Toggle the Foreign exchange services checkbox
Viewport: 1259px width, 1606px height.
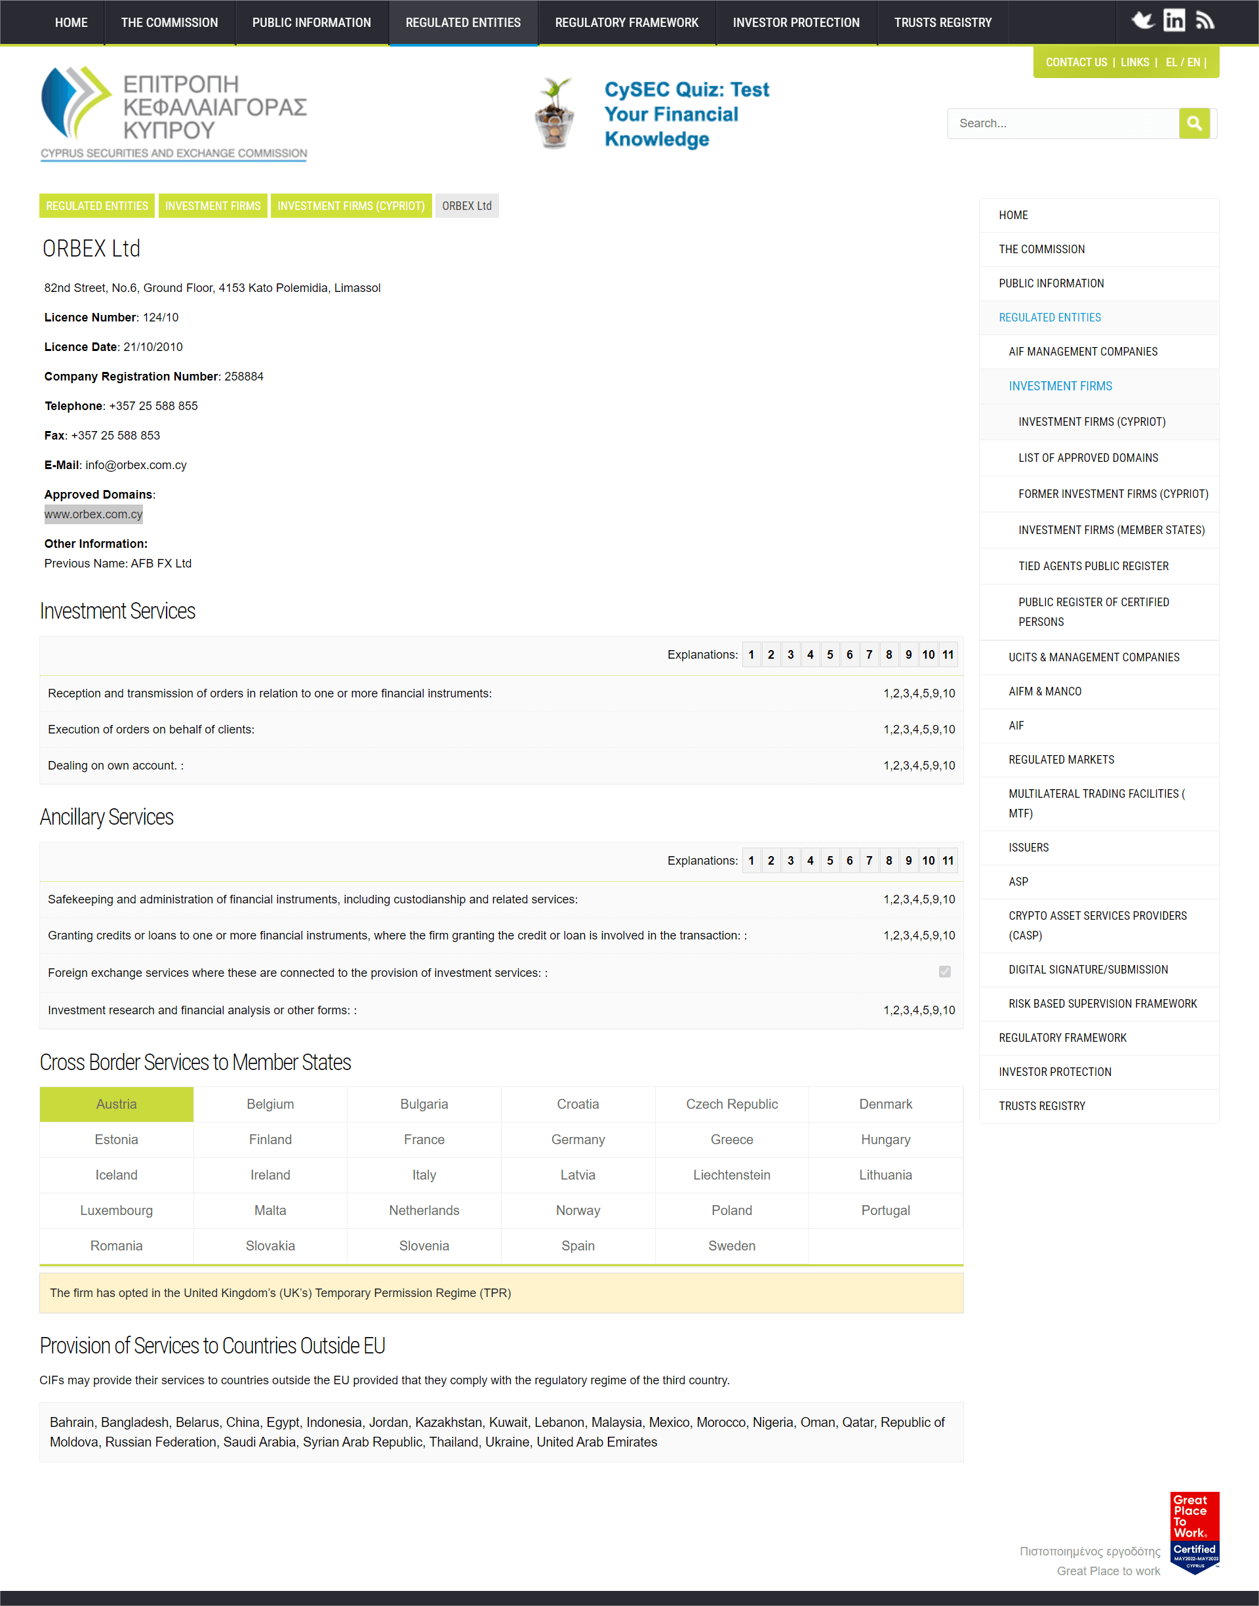tap(944, 972)
